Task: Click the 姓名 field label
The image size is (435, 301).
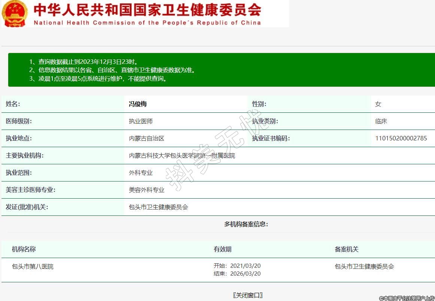Action: point(13,104)
